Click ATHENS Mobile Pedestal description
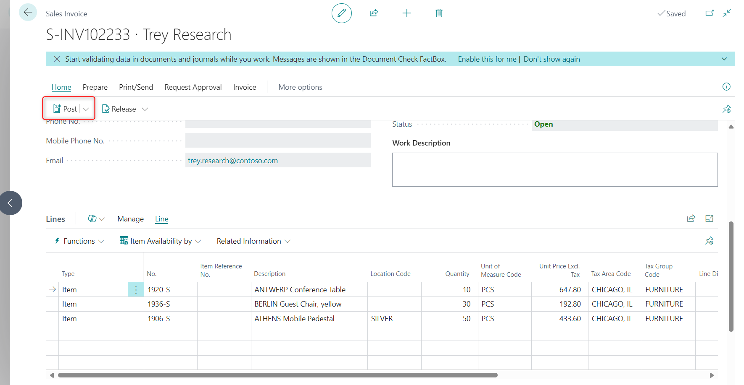Viewport: 744px width, 385px height. pos(294,319)
